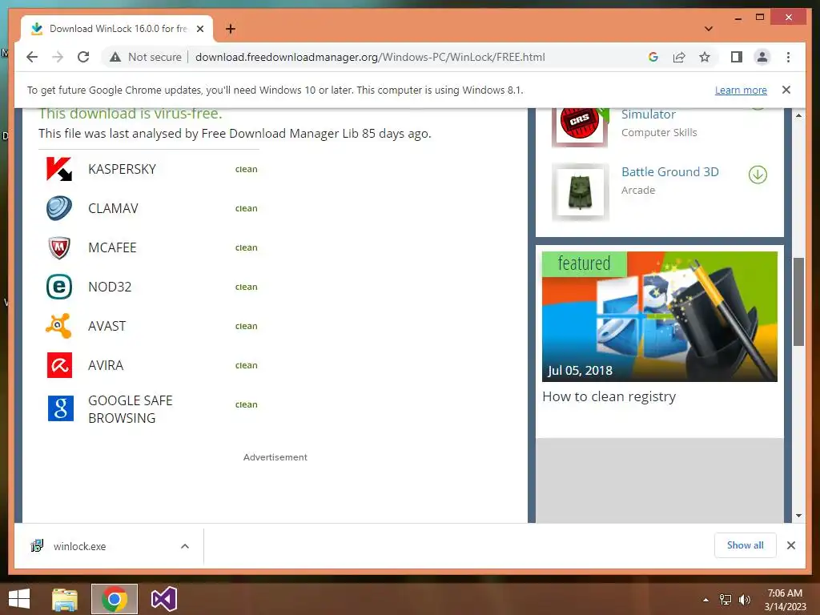Click the NOD32 ESET icon
This screenshot has width=820, height=615.
tap(59, 287)
